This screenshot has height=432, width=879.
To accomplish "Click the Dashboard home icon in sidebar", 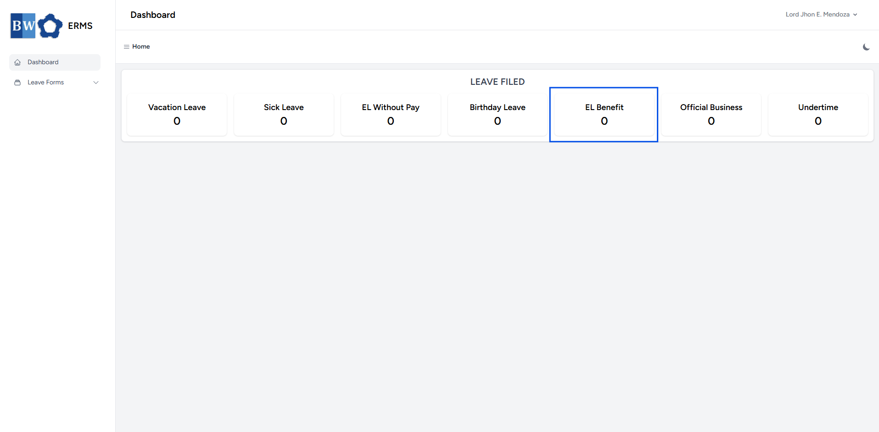I will [x=17, y=62].
